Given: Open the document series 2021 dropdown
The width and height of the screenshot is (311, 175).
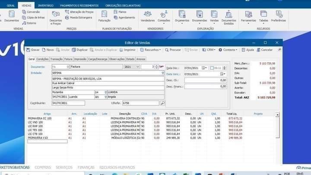Looking at the screenshot, I should pyautogui.click(x=138, y=67).
